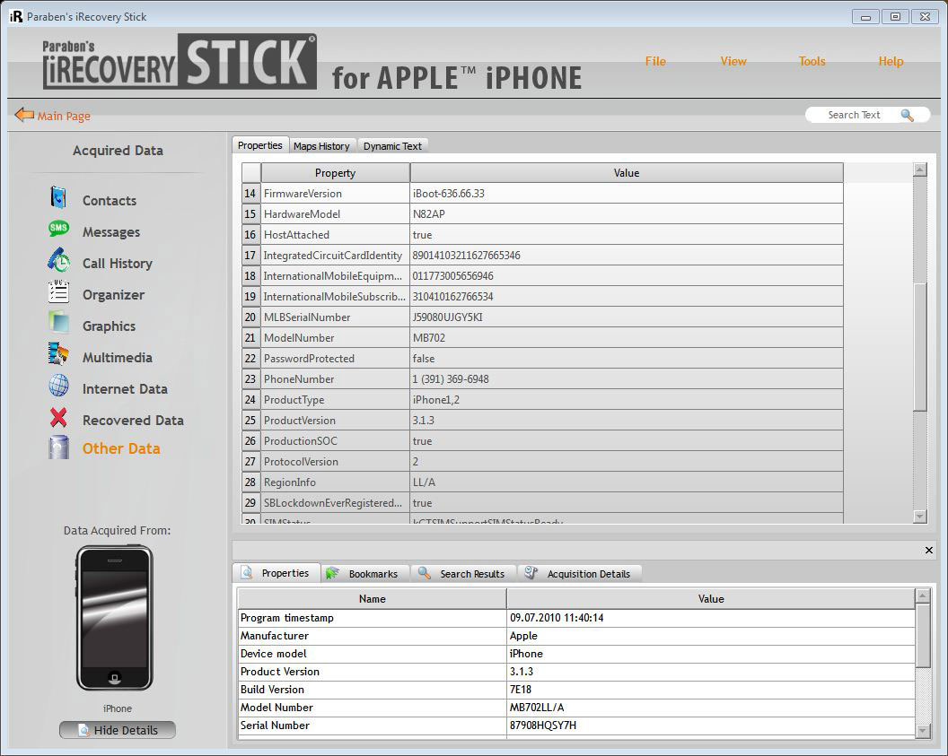
Task: Select the Manufacturer row
Action: pyautogui.click(x=576, y=636)
